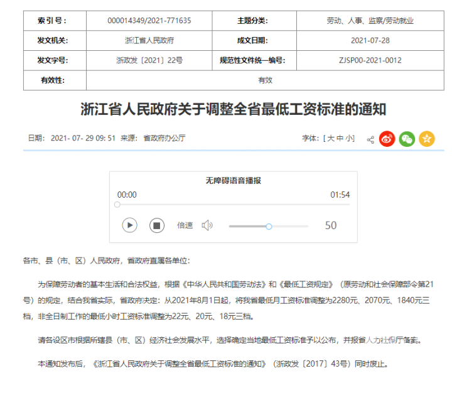Screen dimensions: 452x398
Task: Select document number 浙政发〔2021〕22号
Action: click(149, 60)
